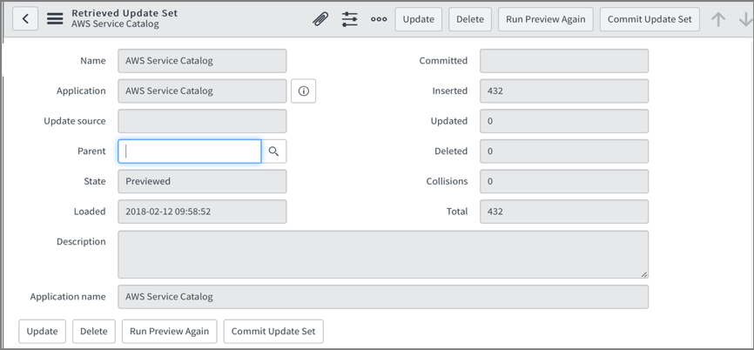
Task: Click the Deleted count field
Action: click(x=564, y=151)
